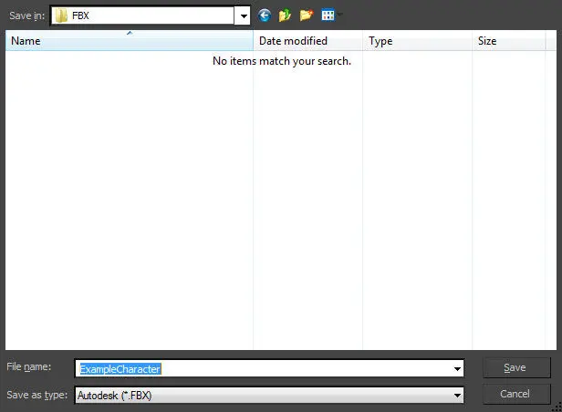The width and height of the screenshot is (562, 412).
Task: Go back to the last visited folder
Action: coord(265,15)
